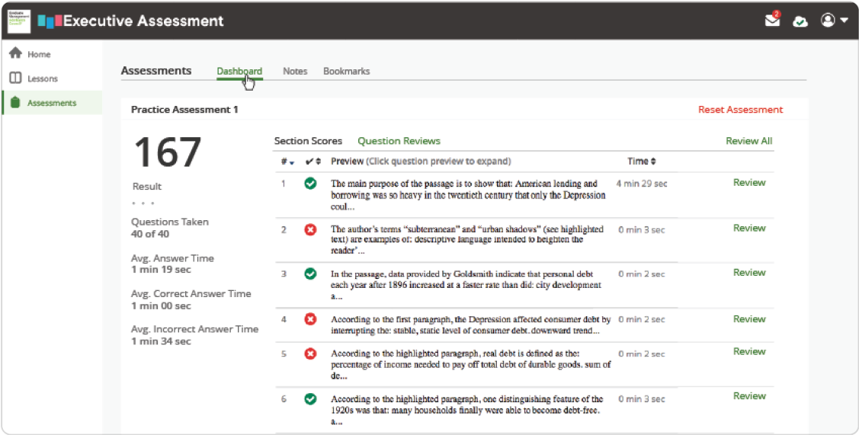Review question 4
Image resolution: width=859 pixels, height=435 pixels.
(749, 319)
